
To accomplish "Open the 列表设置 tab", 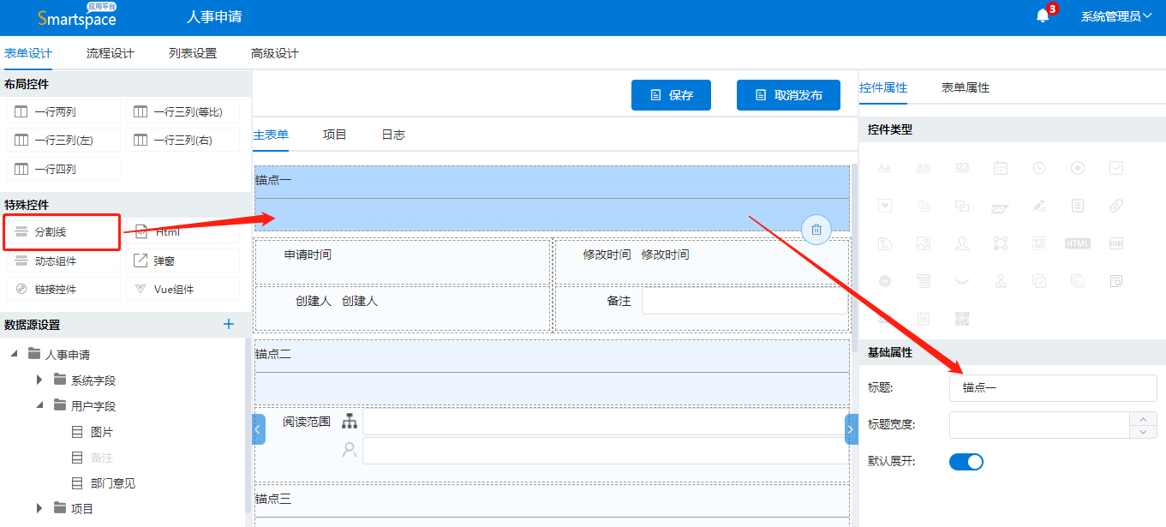I will click(193, 53).
